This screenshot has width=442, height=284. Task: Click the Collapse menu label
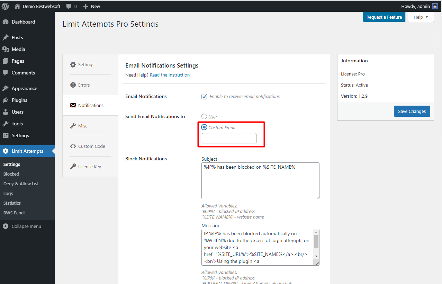[26, 226]
